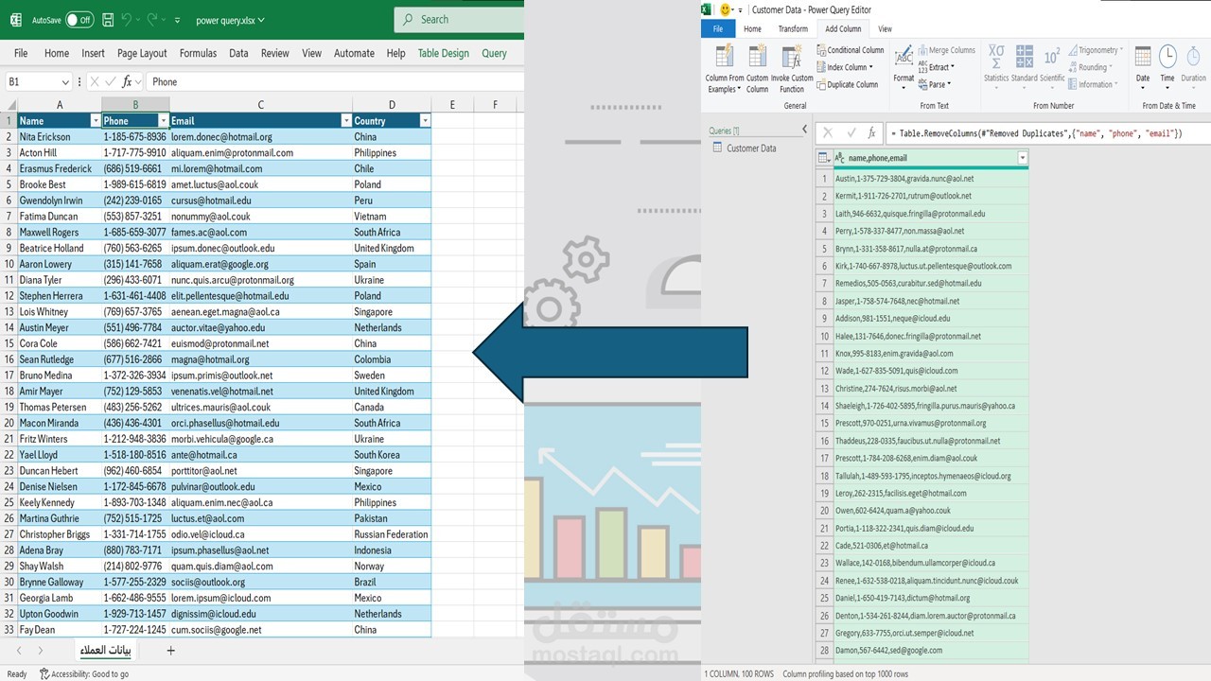
Task: Click the Excel formula bar showing Phone
Action: pyautogui.click(x=335, y=82)
